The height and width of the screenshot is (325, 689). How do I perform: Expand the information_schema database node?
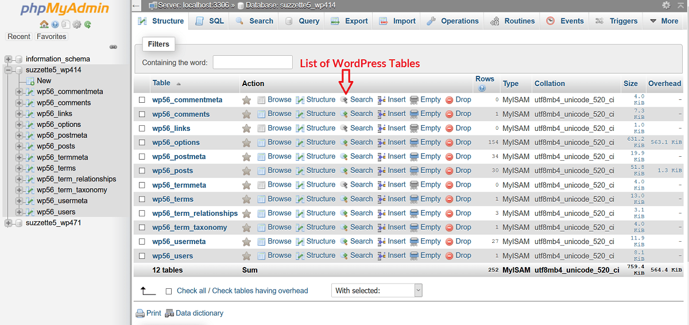tap(8, 59)
